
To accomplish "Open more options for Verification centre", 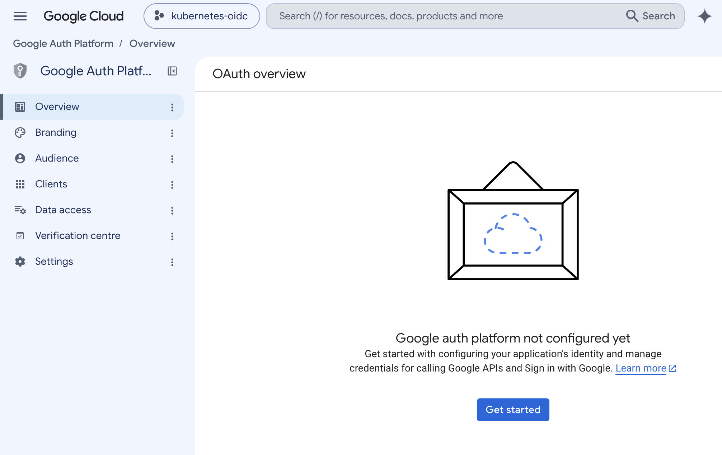I will click(172, 236).
